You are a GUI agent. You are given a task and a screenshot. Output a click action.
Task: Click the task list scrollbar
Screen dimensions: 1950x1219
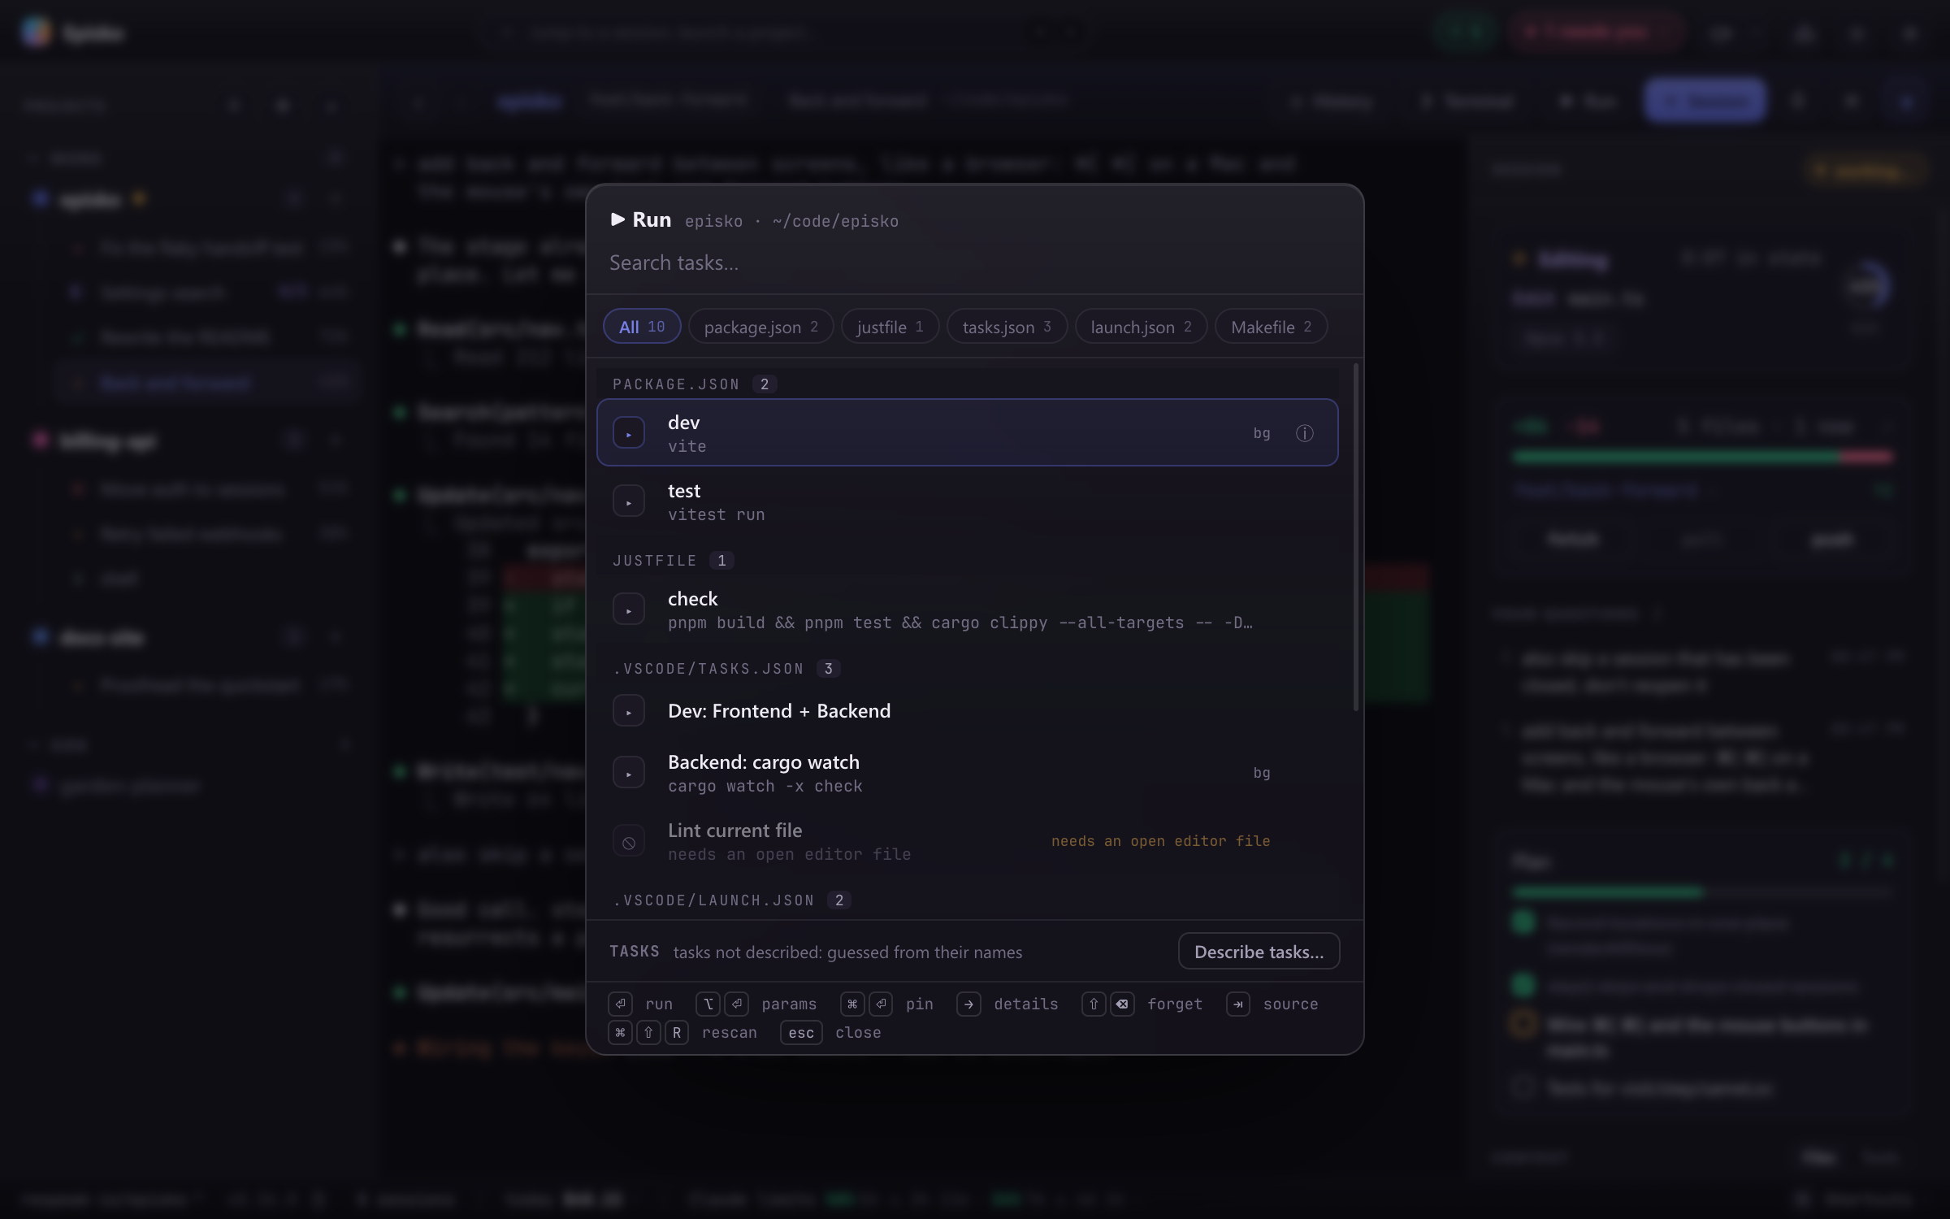pos(1355,536)
